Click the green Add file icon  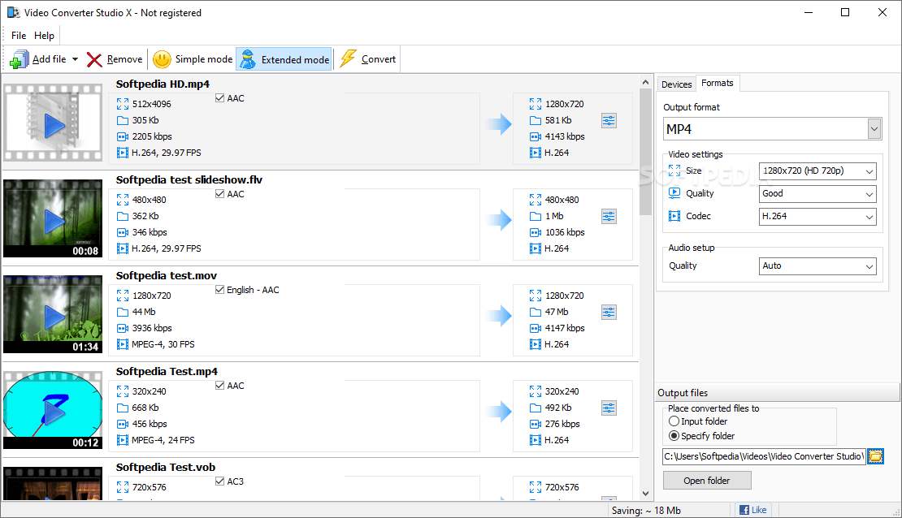click(x=18, y=58)
